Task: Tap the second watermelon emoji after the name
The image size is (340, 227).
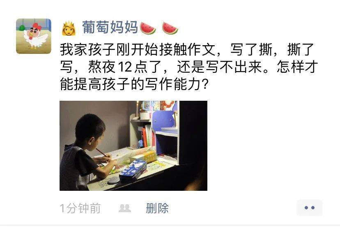Action: click(170, 28)
